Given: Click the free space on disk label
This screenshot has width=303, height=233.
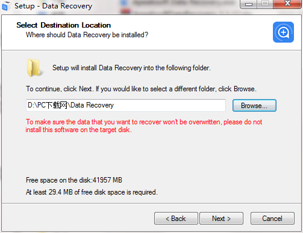Looking at the screenshot, I should tap(74, 180).
